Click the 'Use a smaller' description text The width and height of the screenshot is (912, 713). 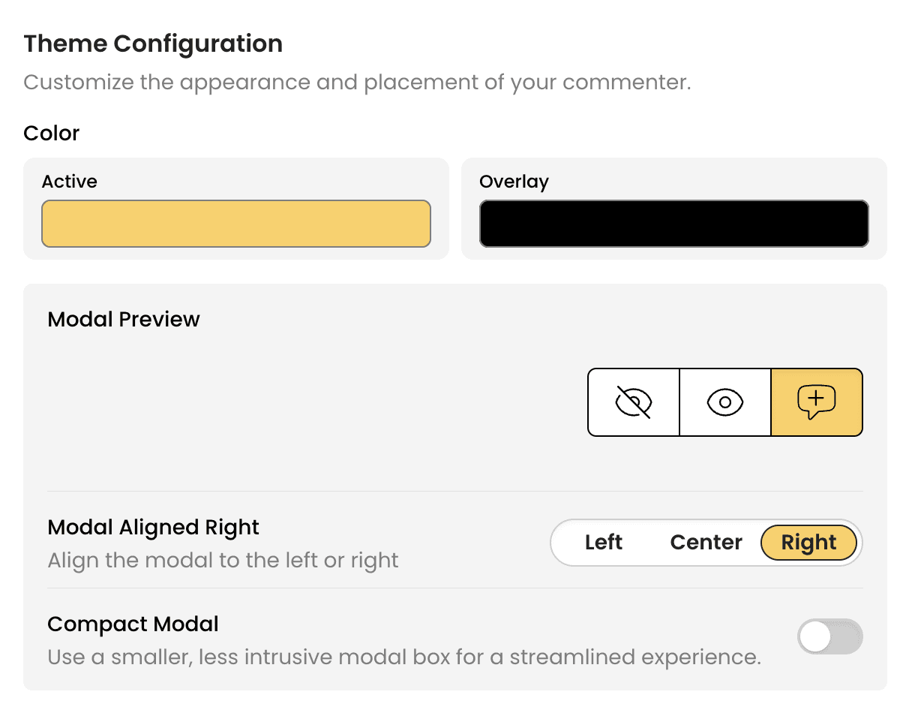point(403,657)
